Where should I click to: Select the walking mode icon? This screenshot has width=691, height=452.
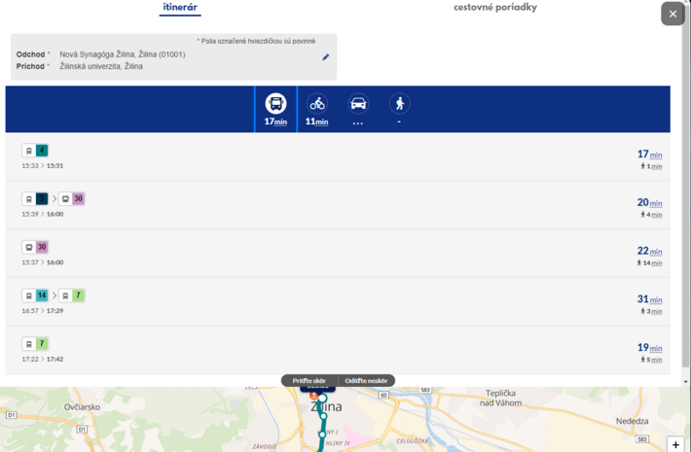(x=399, y=104)
